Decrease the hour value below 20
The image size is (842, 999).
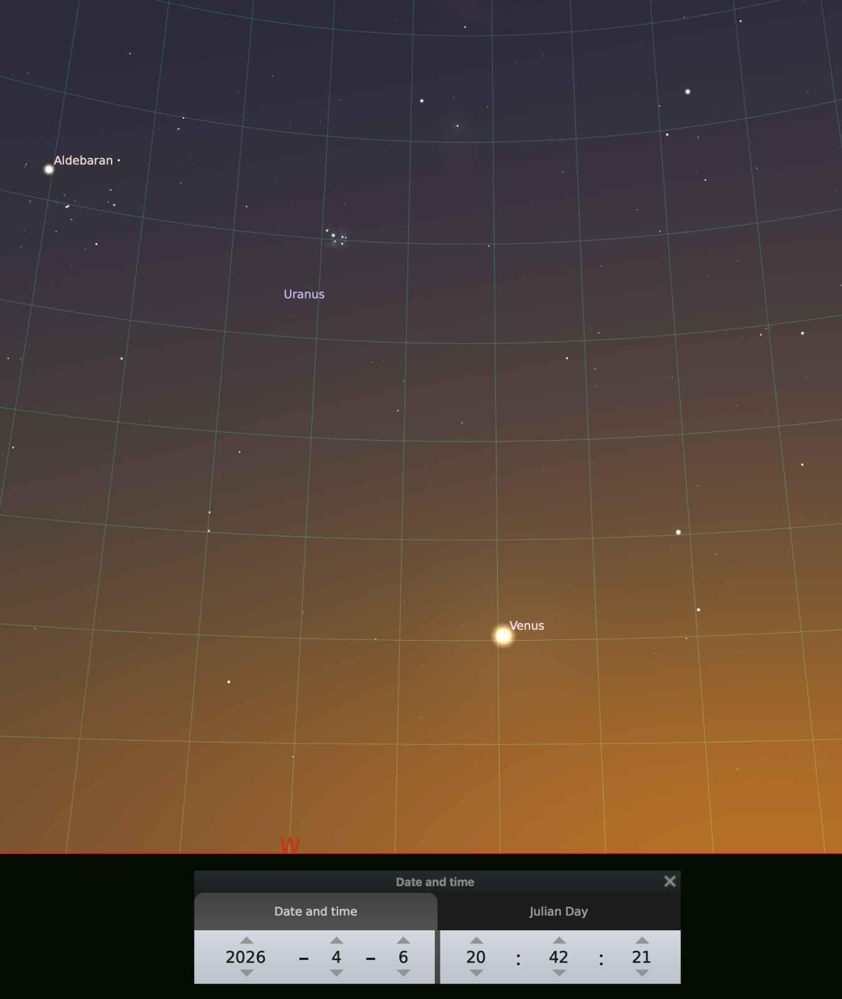(x=477, y=973)
